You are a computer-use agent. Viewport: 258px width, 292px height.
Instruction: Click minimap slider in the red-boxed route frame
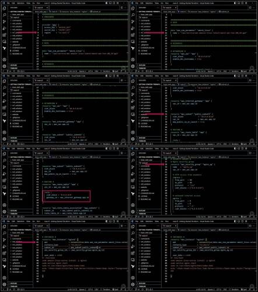click(x=127, y=198)
